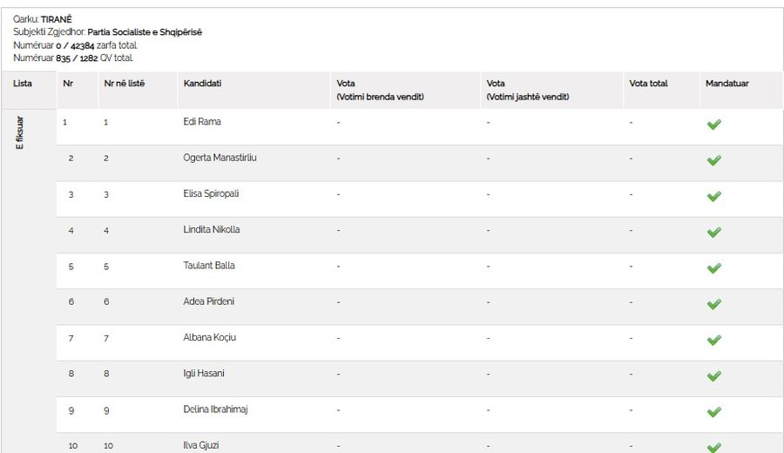The height and width of the screenshot is (453, 784).
Task: Select the Kandidati column header
Action: coord(202,84)
